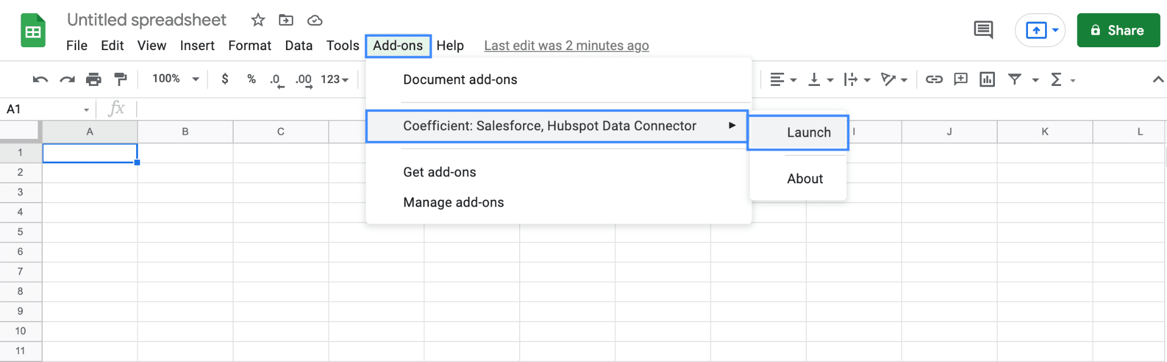Select column A header
Viewport: 1167px width, 362px height.
pos(90,131)
